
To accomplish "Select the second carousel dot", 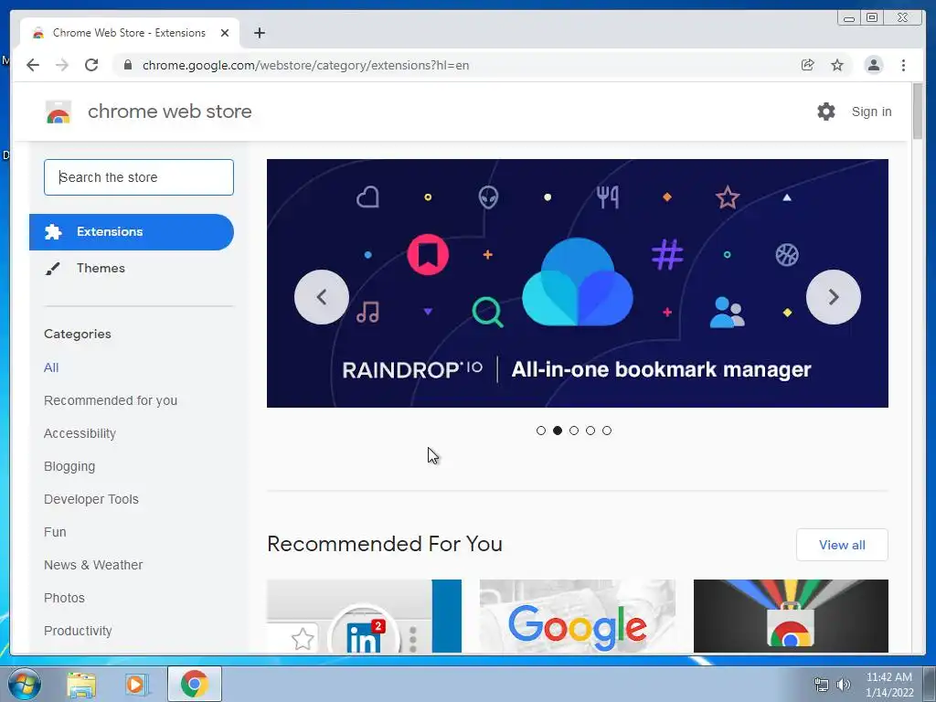I will 558,431.
